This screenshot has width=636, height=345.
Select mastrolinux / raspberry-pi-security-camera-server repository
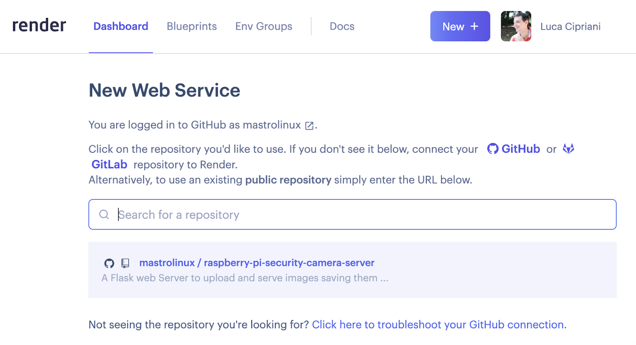(x=257, y=263)
